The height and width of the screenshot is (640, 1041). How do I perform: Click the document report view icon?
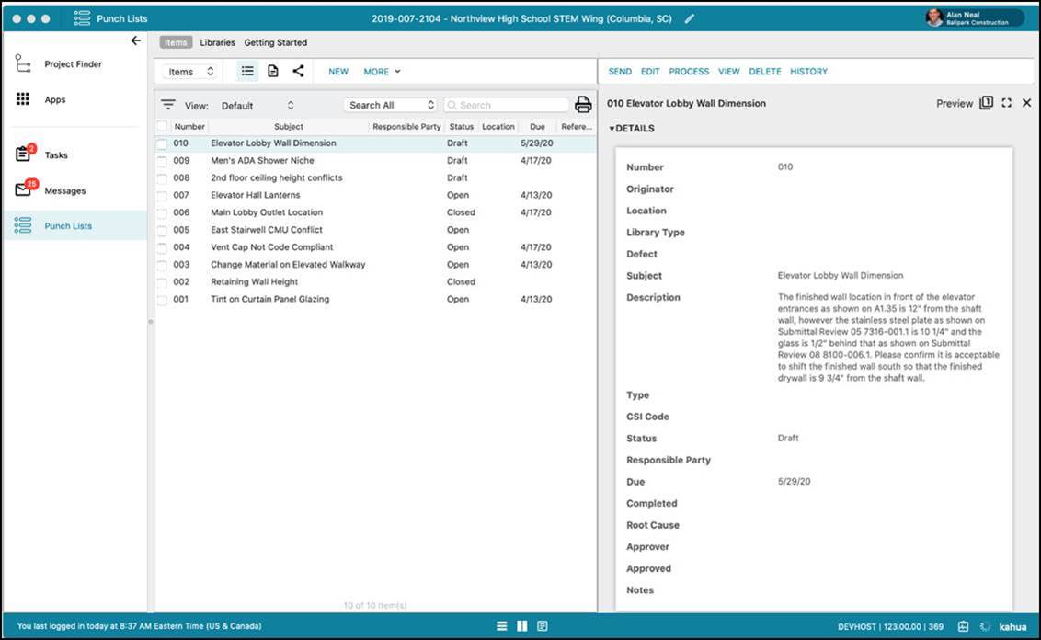273,71
